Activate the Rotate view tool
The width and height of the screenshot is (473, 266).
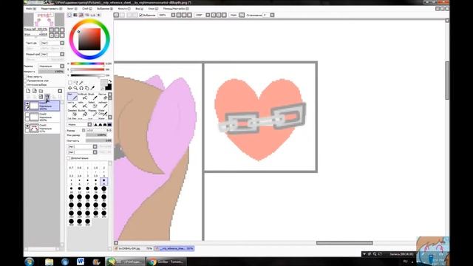(x=81, y=88)
